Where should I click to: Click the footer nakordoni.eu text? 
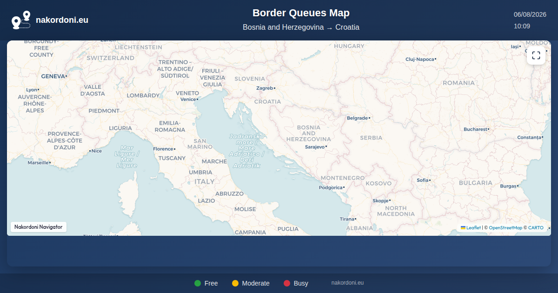[347, 283]
